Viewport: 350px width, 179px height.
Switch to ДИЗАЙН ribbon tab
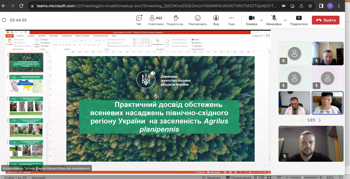point(42,36)
